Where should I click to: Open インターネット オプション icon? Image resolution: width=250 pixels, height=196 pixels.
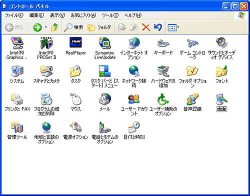tap(134, 43)
